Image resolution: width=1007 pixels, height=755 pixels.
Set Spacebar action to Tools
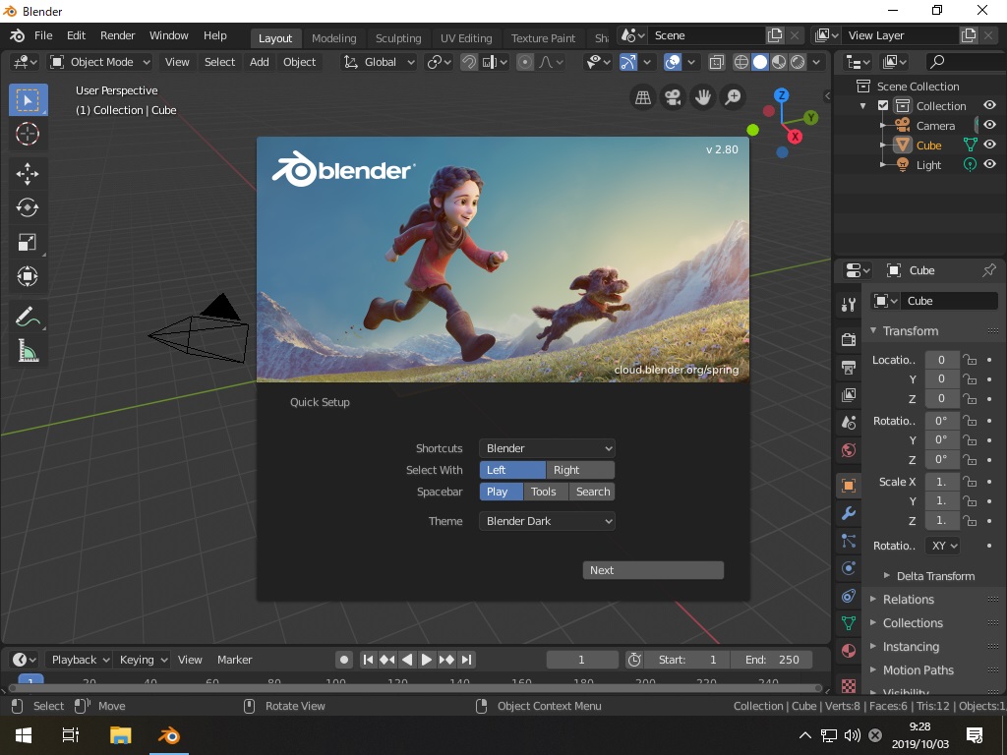pyautogui.click(x=545, y=492)
